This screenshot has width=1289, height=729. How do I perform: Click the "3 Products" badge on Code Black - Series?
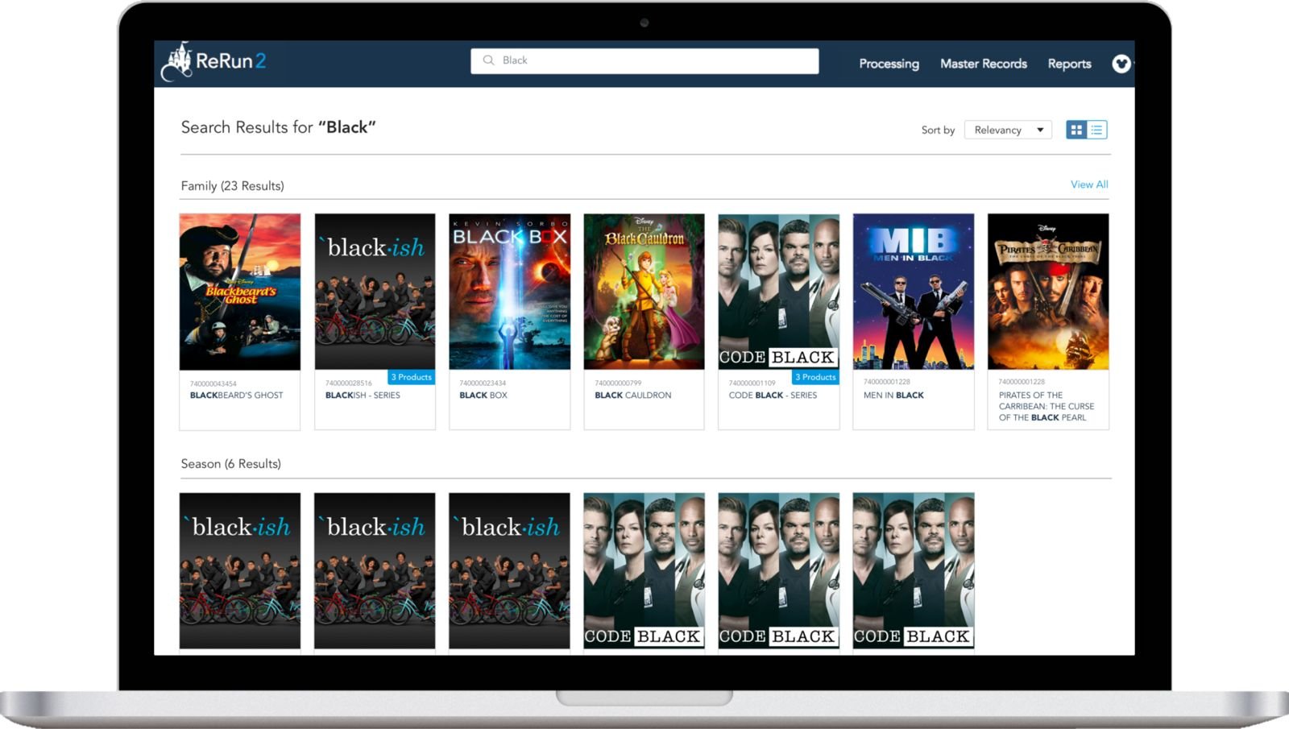pos(815,377)
